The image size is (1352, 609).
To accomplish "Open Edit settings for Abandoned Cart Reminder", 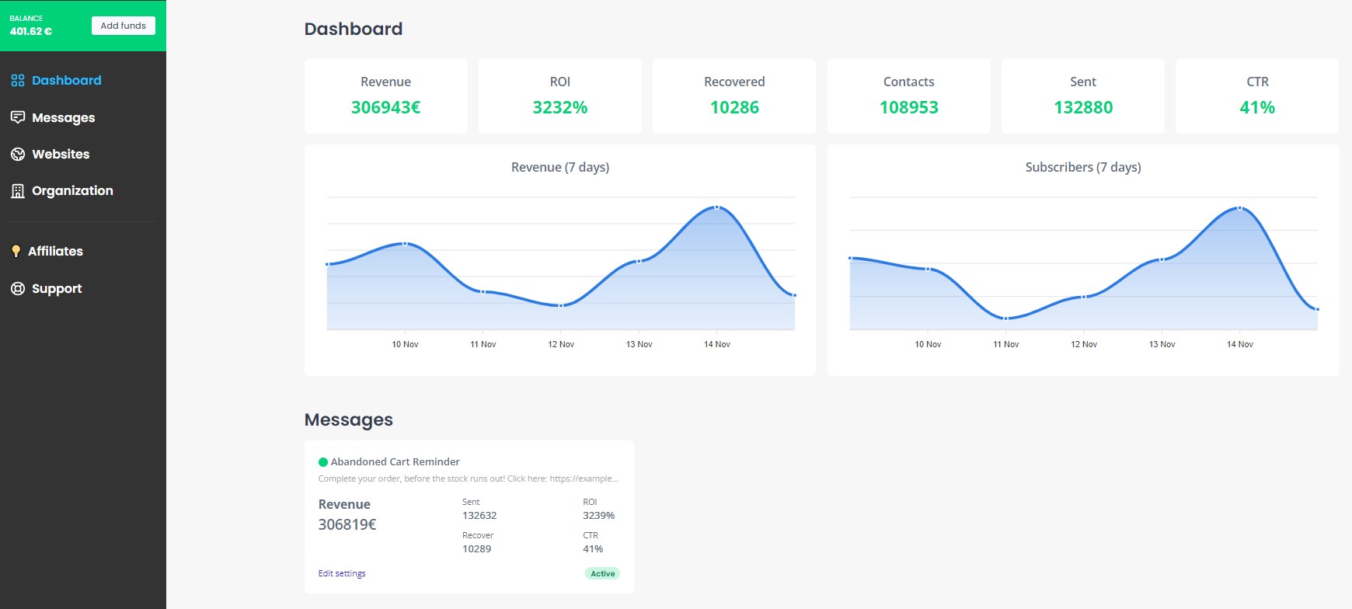I will 342,573.
